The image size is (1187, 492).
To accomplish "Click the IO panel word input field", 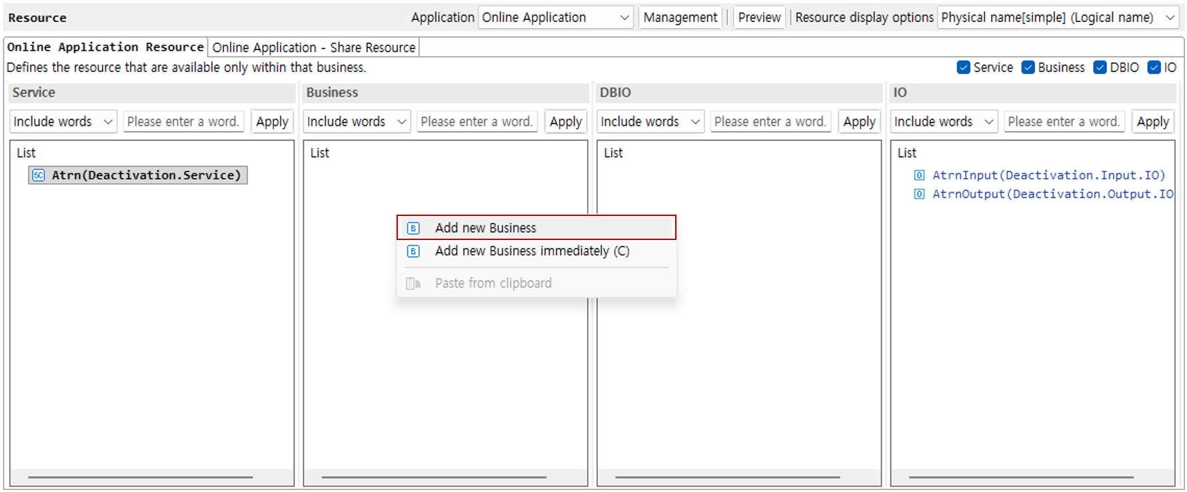I will pos(1063,121).
